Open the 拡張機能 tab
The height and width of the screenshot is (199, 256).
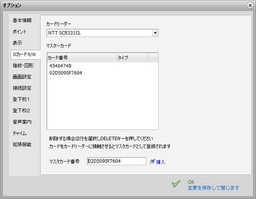pyautogui.click(x=22, y=144)
